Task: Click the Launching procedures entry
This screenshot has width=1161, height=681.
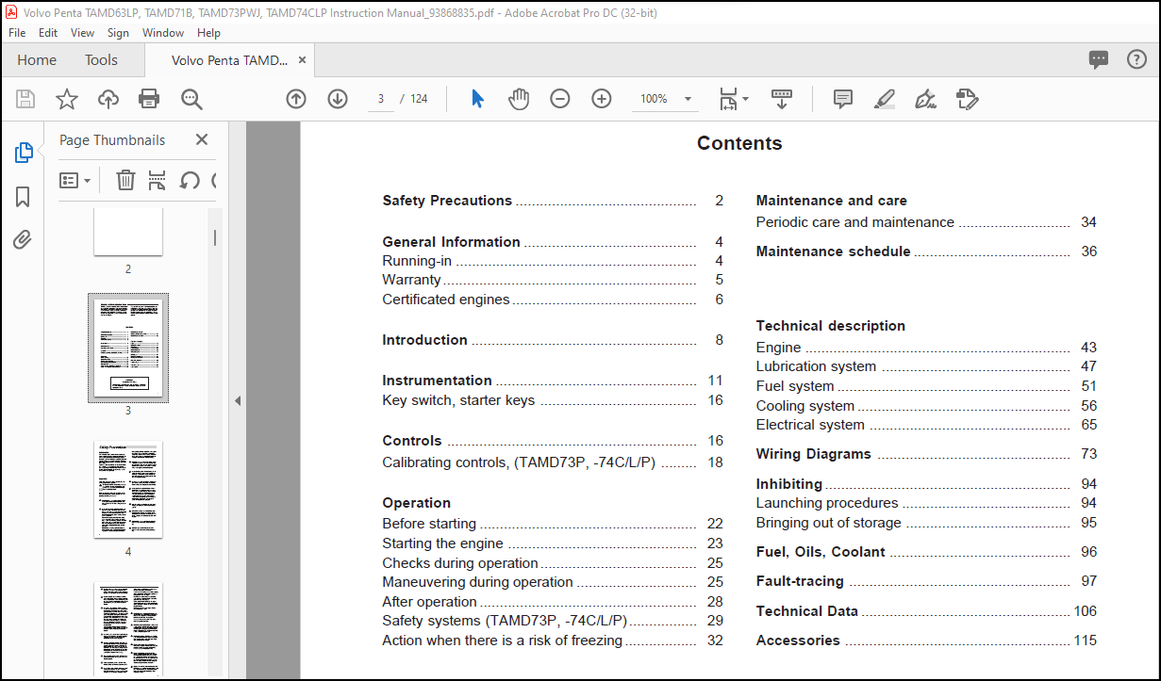Action: click(x=926, y=503)
